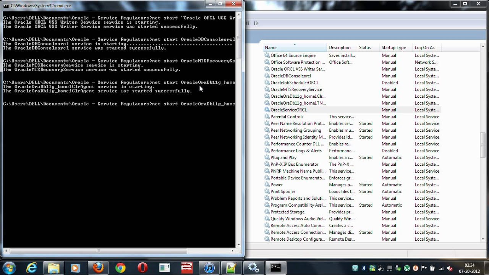Open the clock showing 02:34
Image resolution: width=489 pixels, height=275 pixels.
click(x=470, y=268)
